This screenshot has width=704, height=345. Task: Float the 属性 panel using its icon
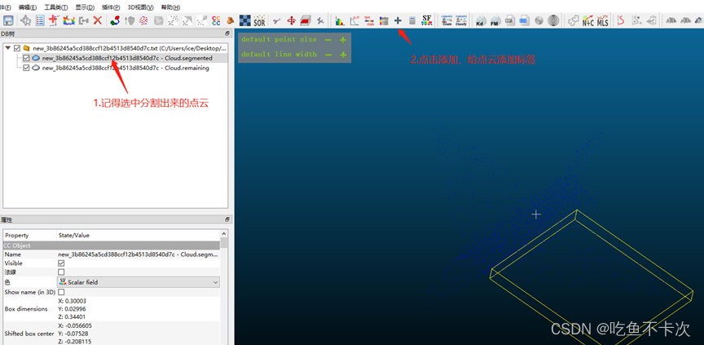[227, 219]
